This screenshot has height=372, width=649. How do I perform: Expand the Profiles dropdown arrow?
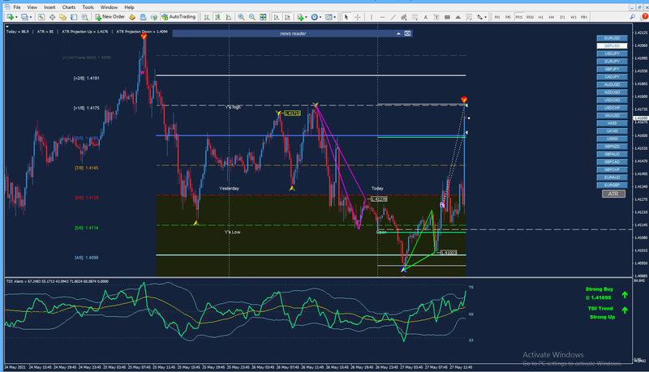pyautogui.click(x=31, y=17)
